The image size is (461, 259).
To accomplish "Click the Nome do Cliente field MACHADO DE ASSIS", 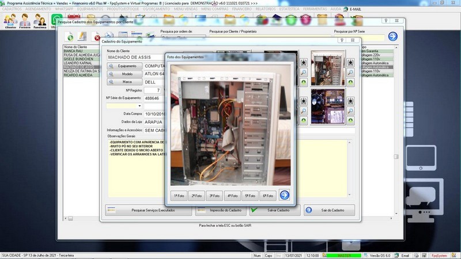I will (x=136, y=57).
